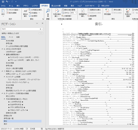Jump to 訳者あとがき heading
138x130 pixels.
tap(8, 116)
